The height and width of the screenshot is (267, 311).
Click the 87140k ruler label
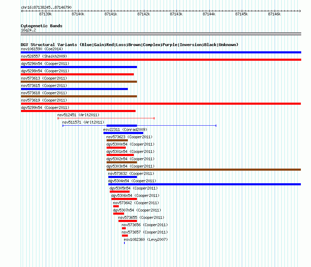click(78, 14)
